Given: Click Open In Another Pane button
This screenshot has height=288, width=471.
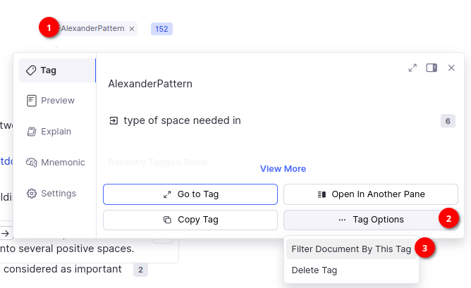Looking at the screenshot, I should (x=371, y=194).
